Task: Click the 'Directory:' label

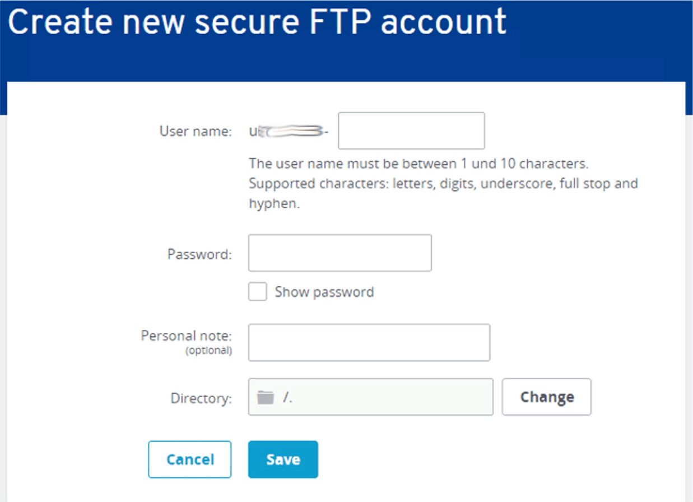Action: click(x=201, y=398)
